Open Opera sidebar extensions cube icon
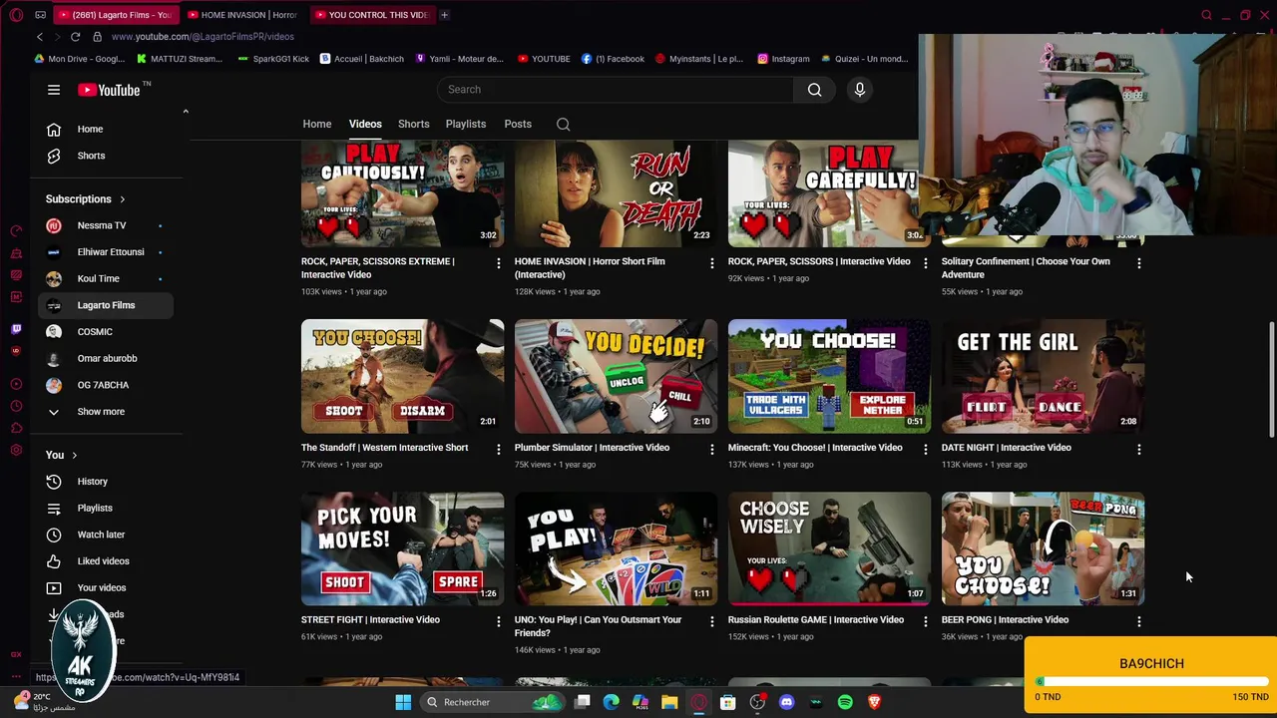 [x=16, y=428]
